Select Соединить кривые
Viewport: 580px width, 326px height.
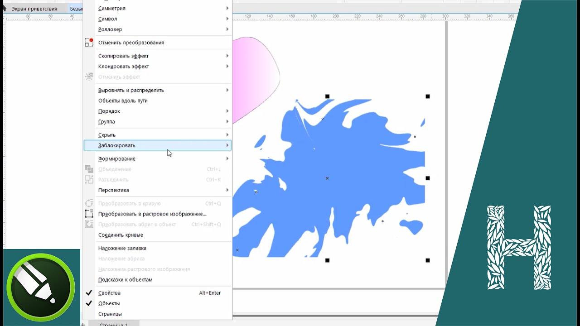[x=157, y=235]
